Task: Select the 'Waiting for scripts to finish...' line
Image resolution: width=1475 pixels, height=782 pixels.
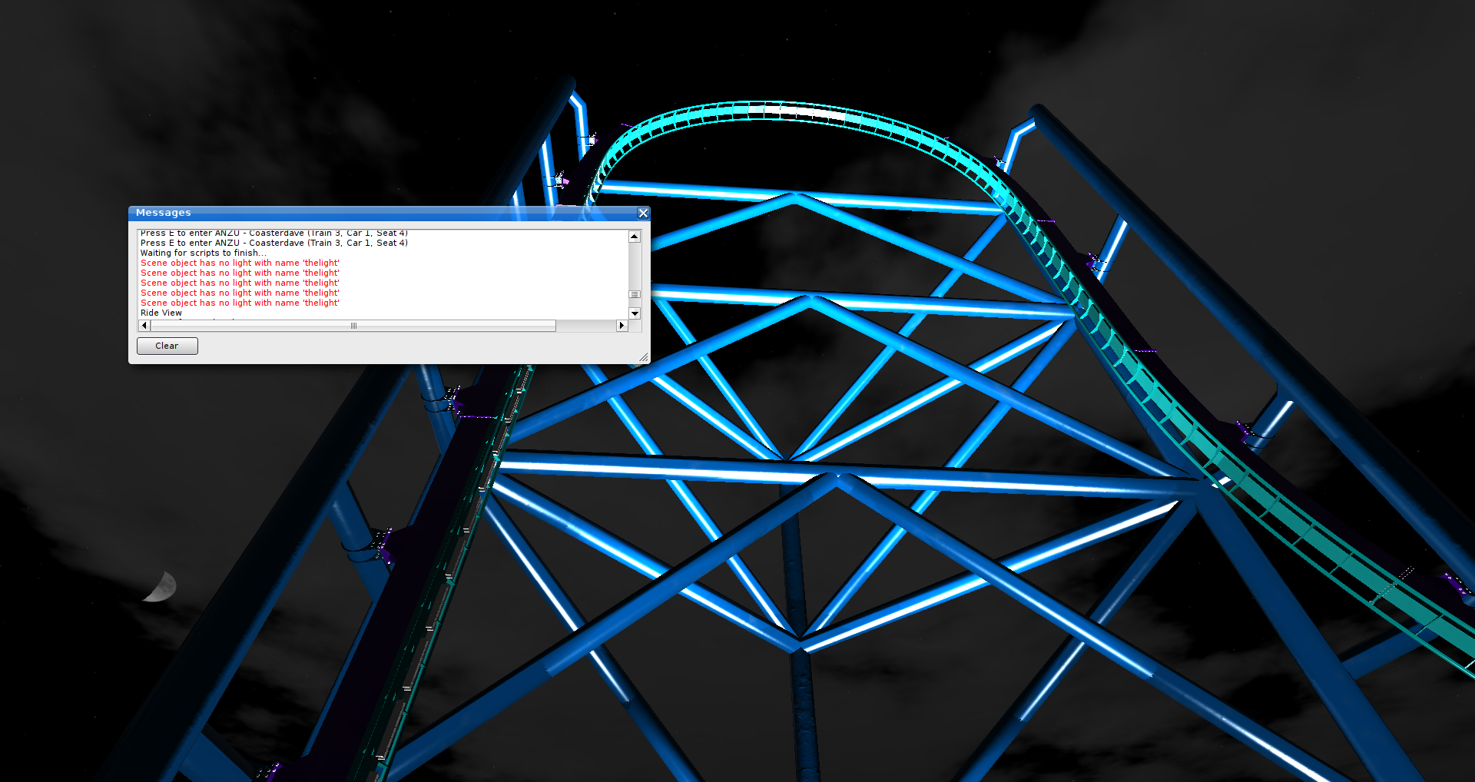Action: pos(204,253)
